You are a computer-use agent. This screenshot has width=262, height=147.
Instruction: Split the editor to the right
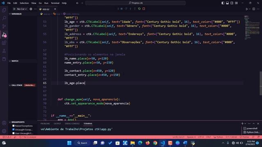pyautogui.click(x=254, y=9)
